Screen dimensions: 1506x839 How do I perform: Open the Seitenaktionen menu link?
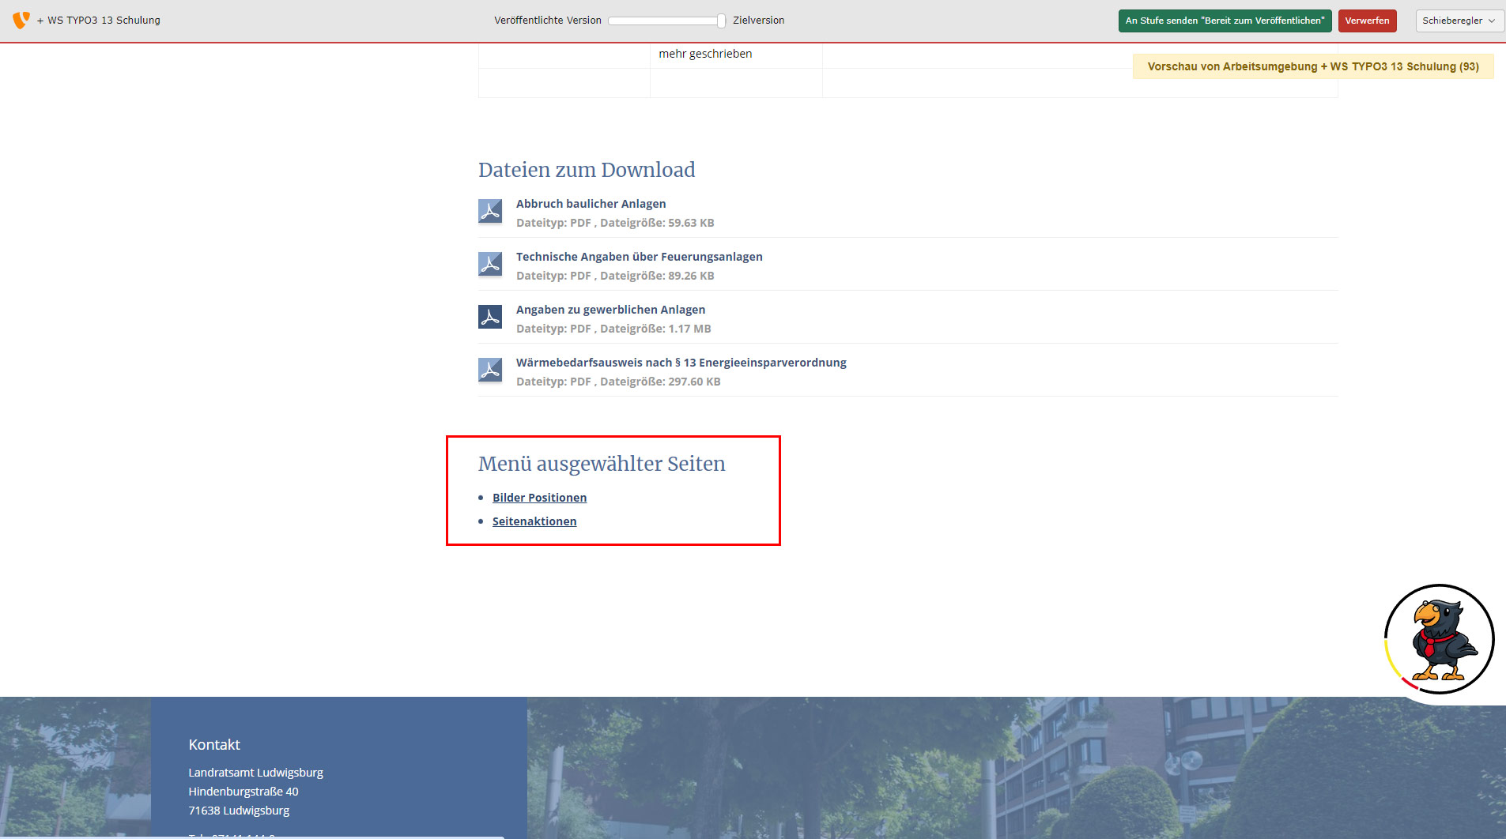click(534, 521)
